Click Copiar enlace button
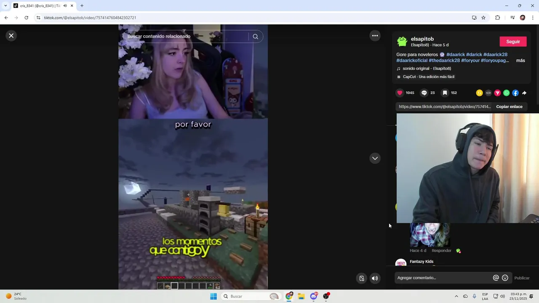The width and height of the screenshot is (539, 303). (x=509, y=107)
